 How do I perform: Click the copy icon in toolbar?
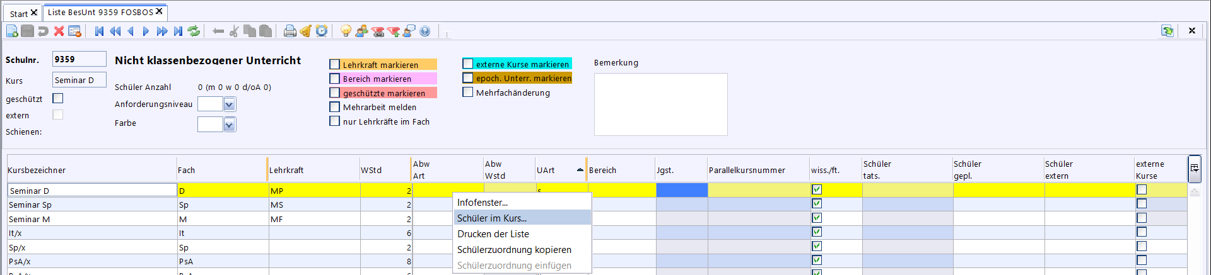tap(250, 31)
